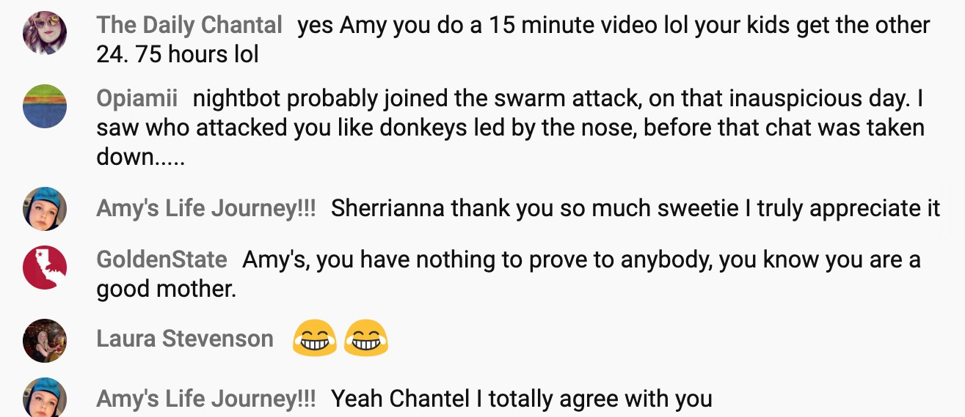Open Opiamii's landscape profile avatar

point(45,106)
